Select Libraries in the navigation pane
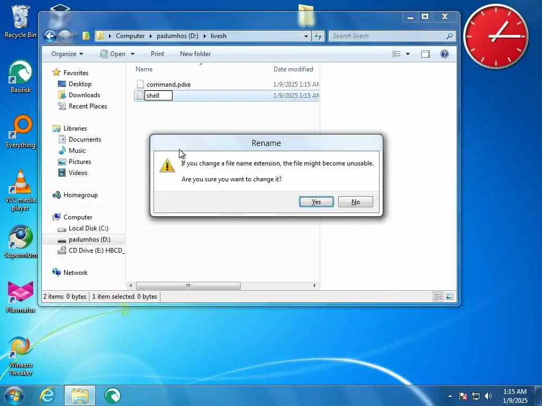This screenshot has width=542, height=406. point(75,128)
